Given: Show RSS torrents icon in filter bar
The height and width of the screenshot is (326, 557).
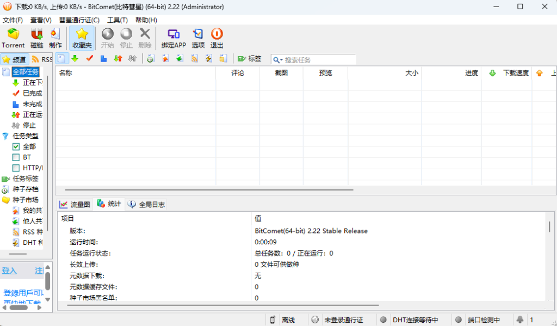Looking at the screenshot, I should 194,59.
